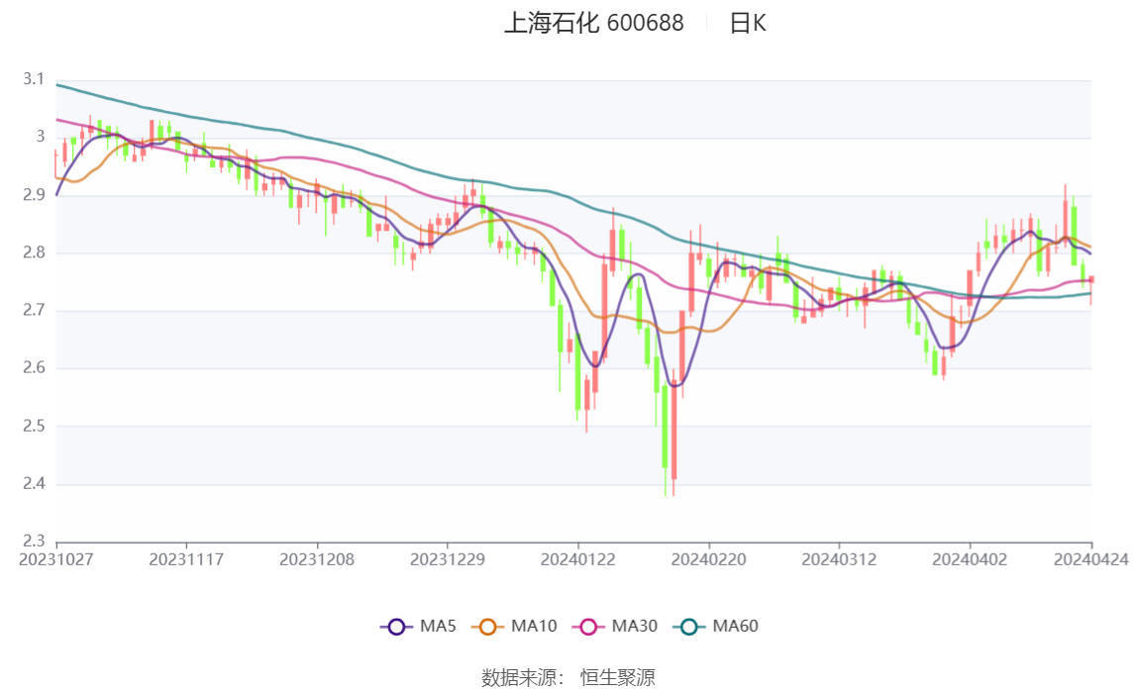Screen dimensions: 1137x692
Task: Click the y-axis value 2.6
Action: pos(34,367)
